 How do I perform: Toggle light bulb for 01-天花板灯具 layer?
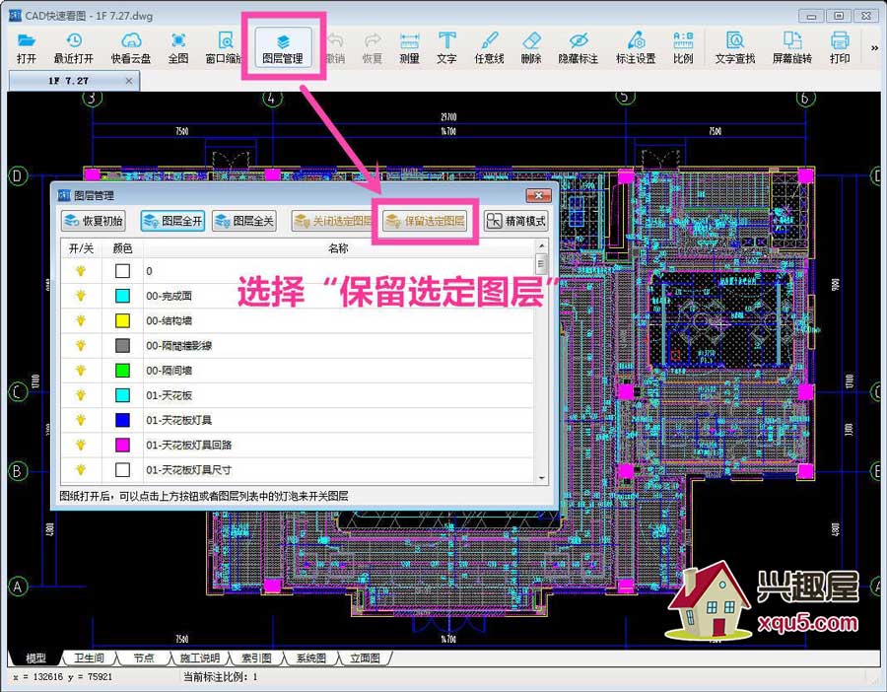81,420
